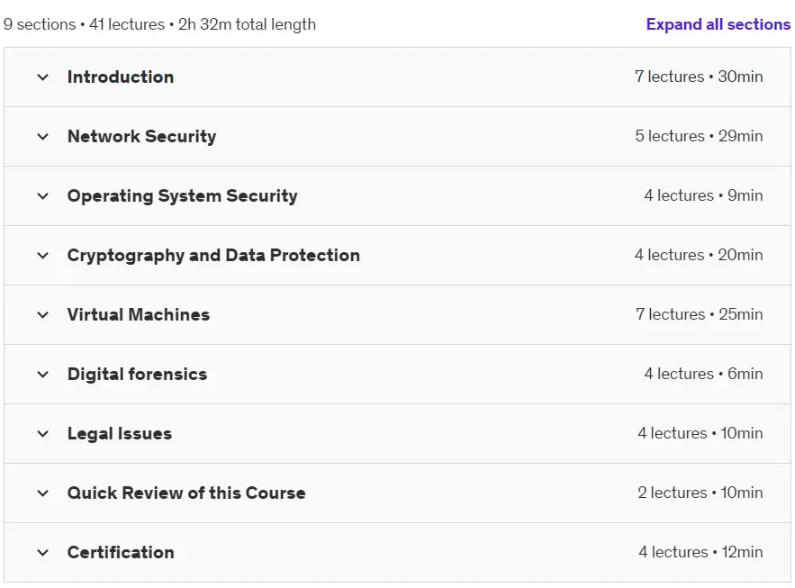Image resolution: width=795 pixels, height=588 pixels.
Task: Click chevron beside Operating System Security
Action: [43, 195]
